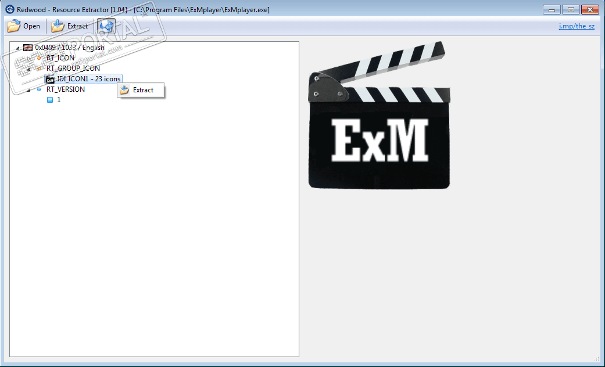Select the RT_ICON tree entry
This screenshot has width=605, height=367.
coord(60,58)
